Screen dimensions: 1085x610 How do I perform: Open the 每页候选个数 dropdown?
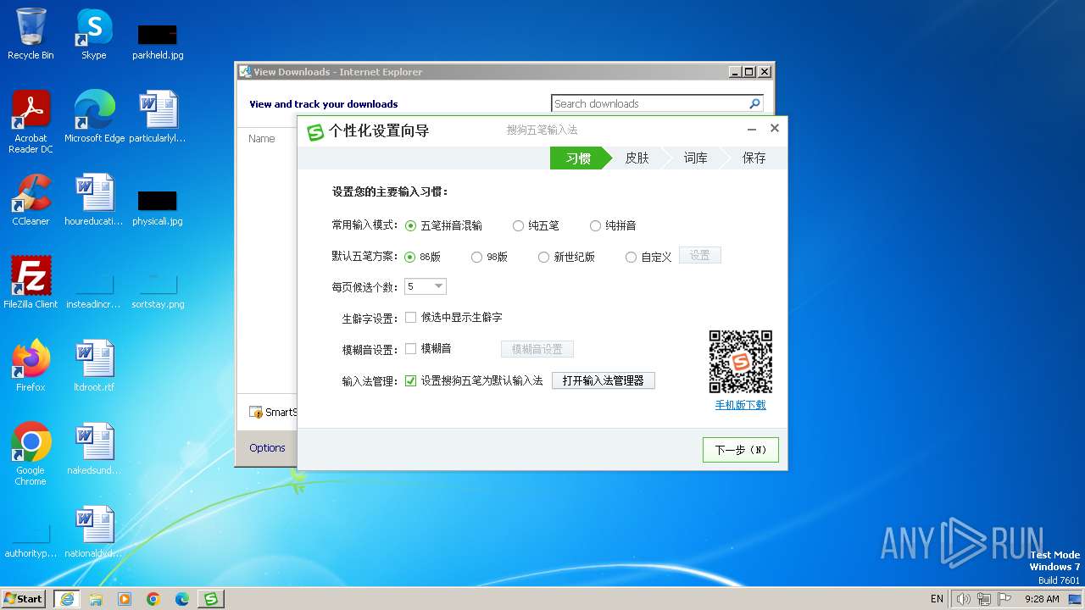pyautogui.click(x=426, y=286)
